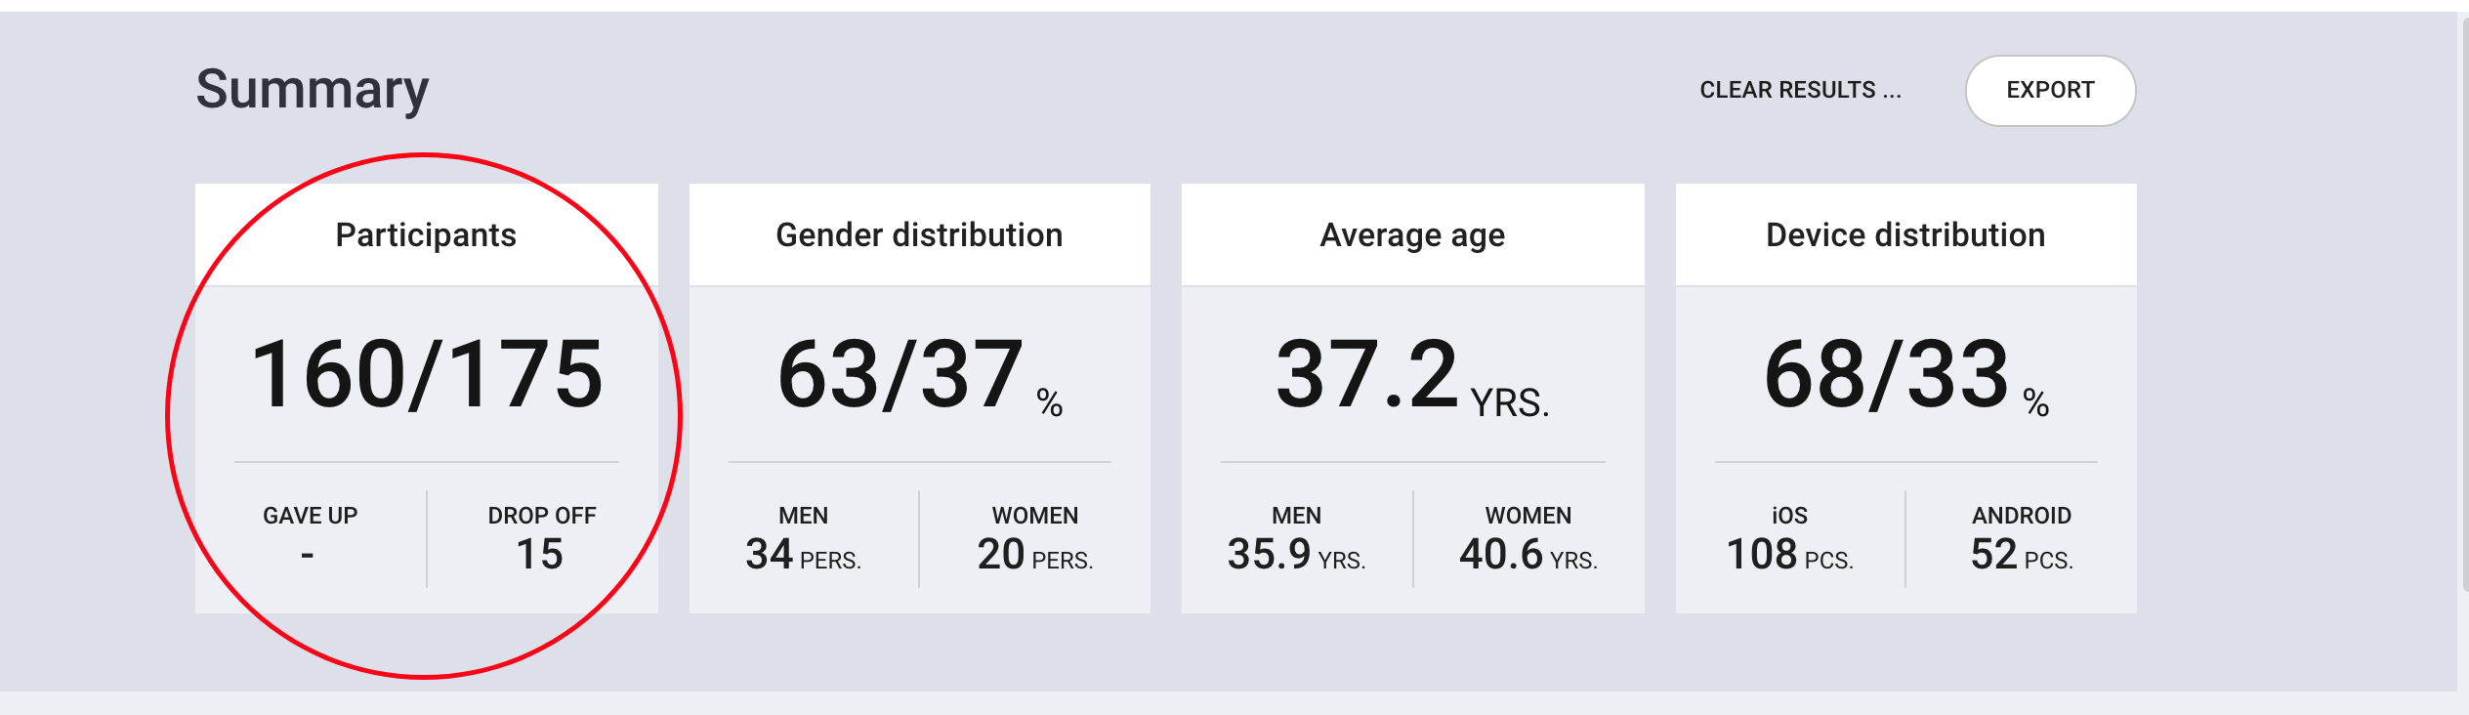Click the 160/175 participants figure

pyautogui.click(x=427, y=373)
